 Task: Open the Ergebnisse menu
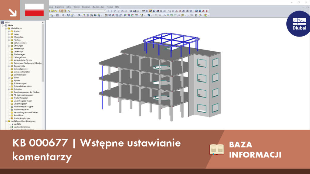pos(60,7)
